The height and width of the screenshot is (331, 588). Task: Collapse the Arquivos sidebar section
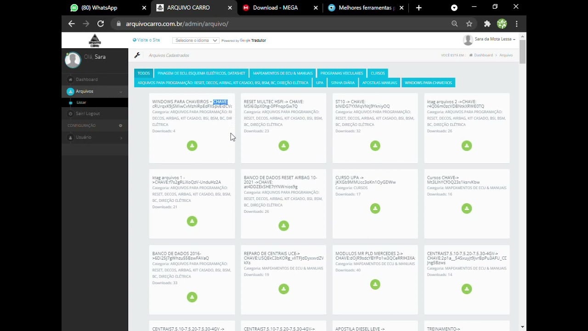(x=95, y=91)
